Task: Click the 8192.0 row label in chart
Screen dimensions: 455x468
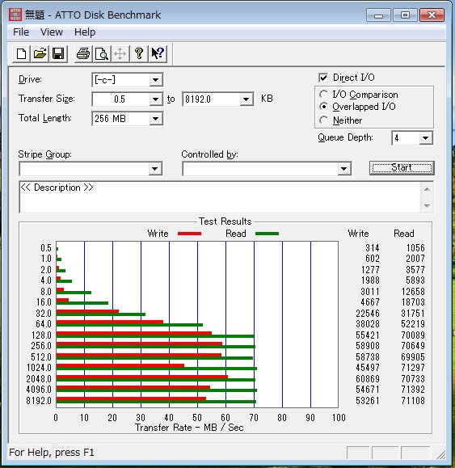Action: [39, 401]
